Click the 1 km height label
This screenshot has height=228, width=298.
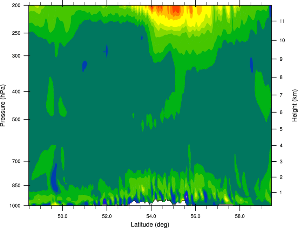pos(281,193)
